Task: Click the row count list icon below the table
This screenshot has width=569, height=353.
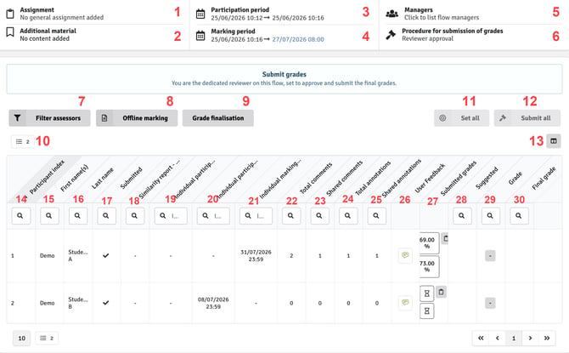Action: (x=47, y=338)
